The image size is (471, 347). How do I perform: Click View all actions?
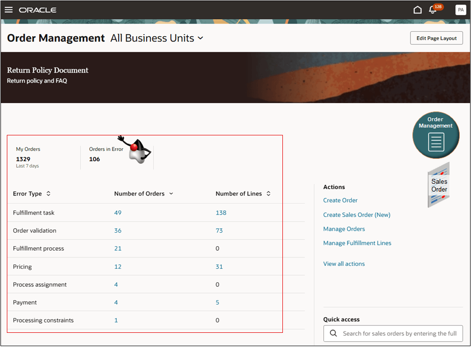tap(343, 263)
